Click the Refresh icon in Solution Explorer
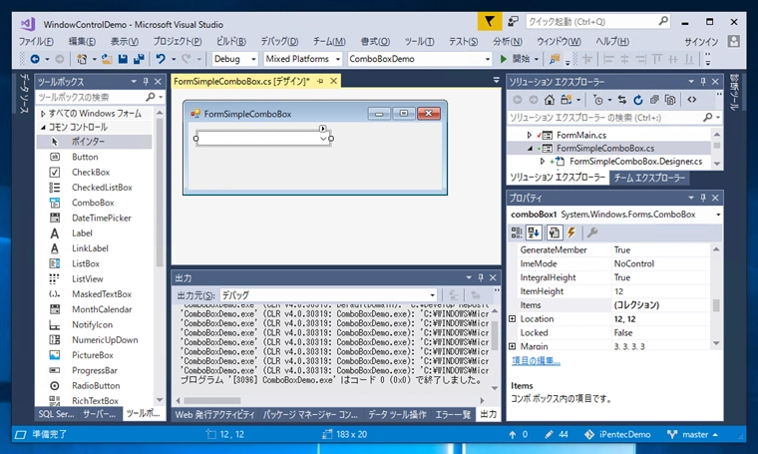758x454 pixels. 638,100
